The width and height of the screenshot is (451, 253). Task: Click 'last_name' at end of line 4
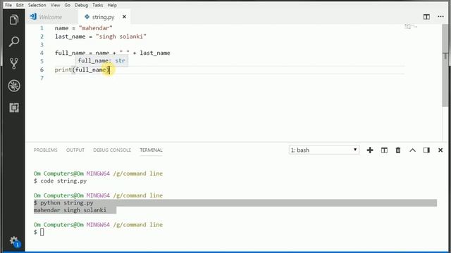[155, 53]
